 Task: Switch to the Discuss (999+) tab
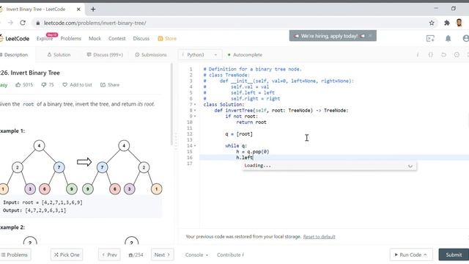[105, 55]
